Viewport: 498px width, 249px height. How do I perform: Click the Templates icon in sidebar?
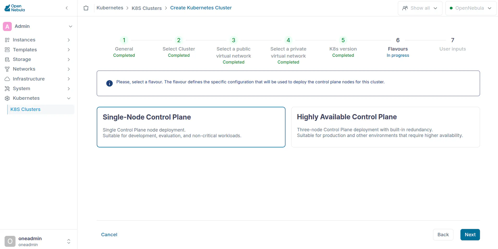7,49
